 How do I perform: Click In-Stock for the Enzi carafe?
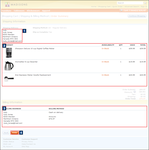105,75
